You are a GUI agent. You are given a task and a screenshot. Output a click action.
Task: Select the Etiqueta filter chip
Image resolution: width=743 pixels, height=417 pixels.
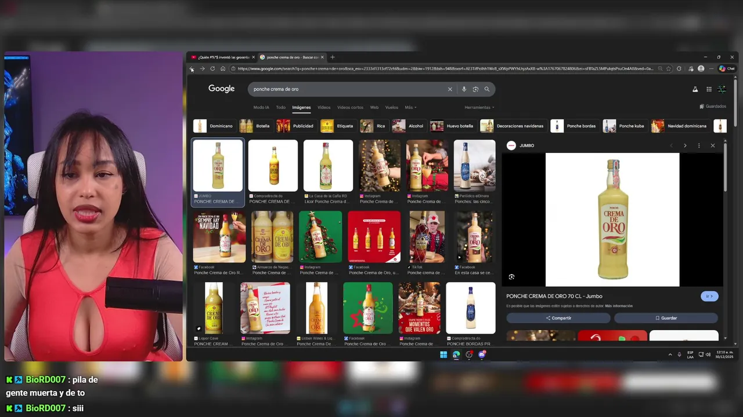[x=338, y=126]
